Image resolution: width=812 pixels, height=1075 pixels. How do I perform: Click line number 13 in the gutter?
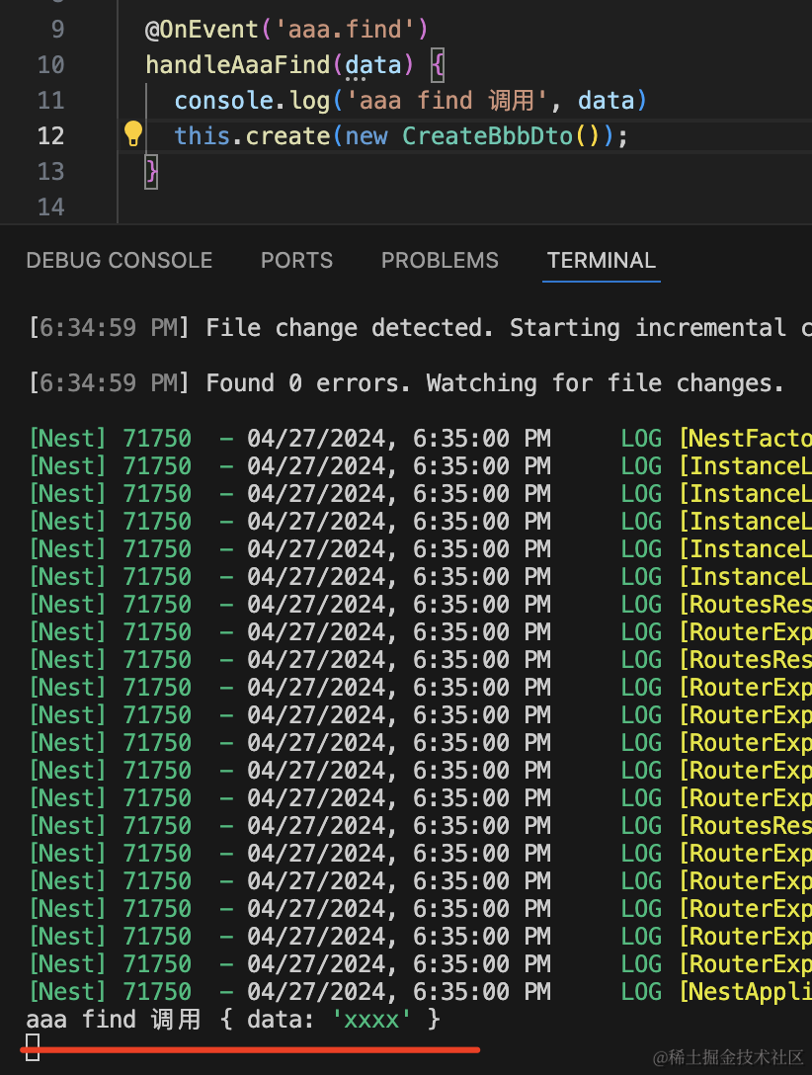50,172
